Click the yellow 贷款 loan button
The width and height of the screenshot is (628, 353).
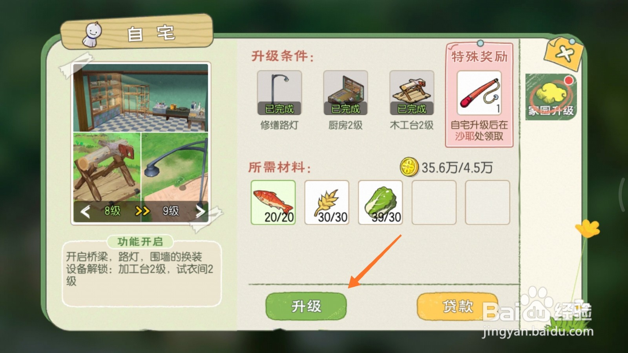pos(458,306)
